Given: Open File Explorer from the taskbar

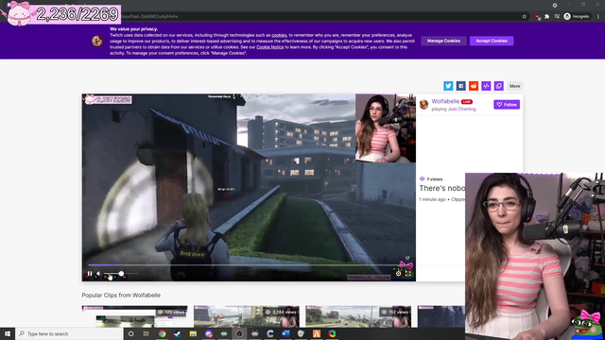Looking at the screenshot, I should tap(193, 333).
